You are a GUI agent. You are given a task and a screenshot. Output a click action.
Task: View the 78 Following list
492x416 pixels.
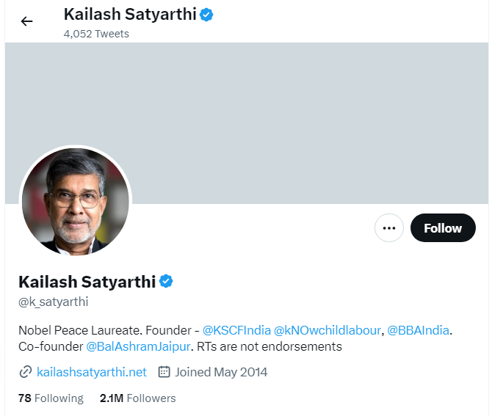pyautogui.click(x=51, y=398)
